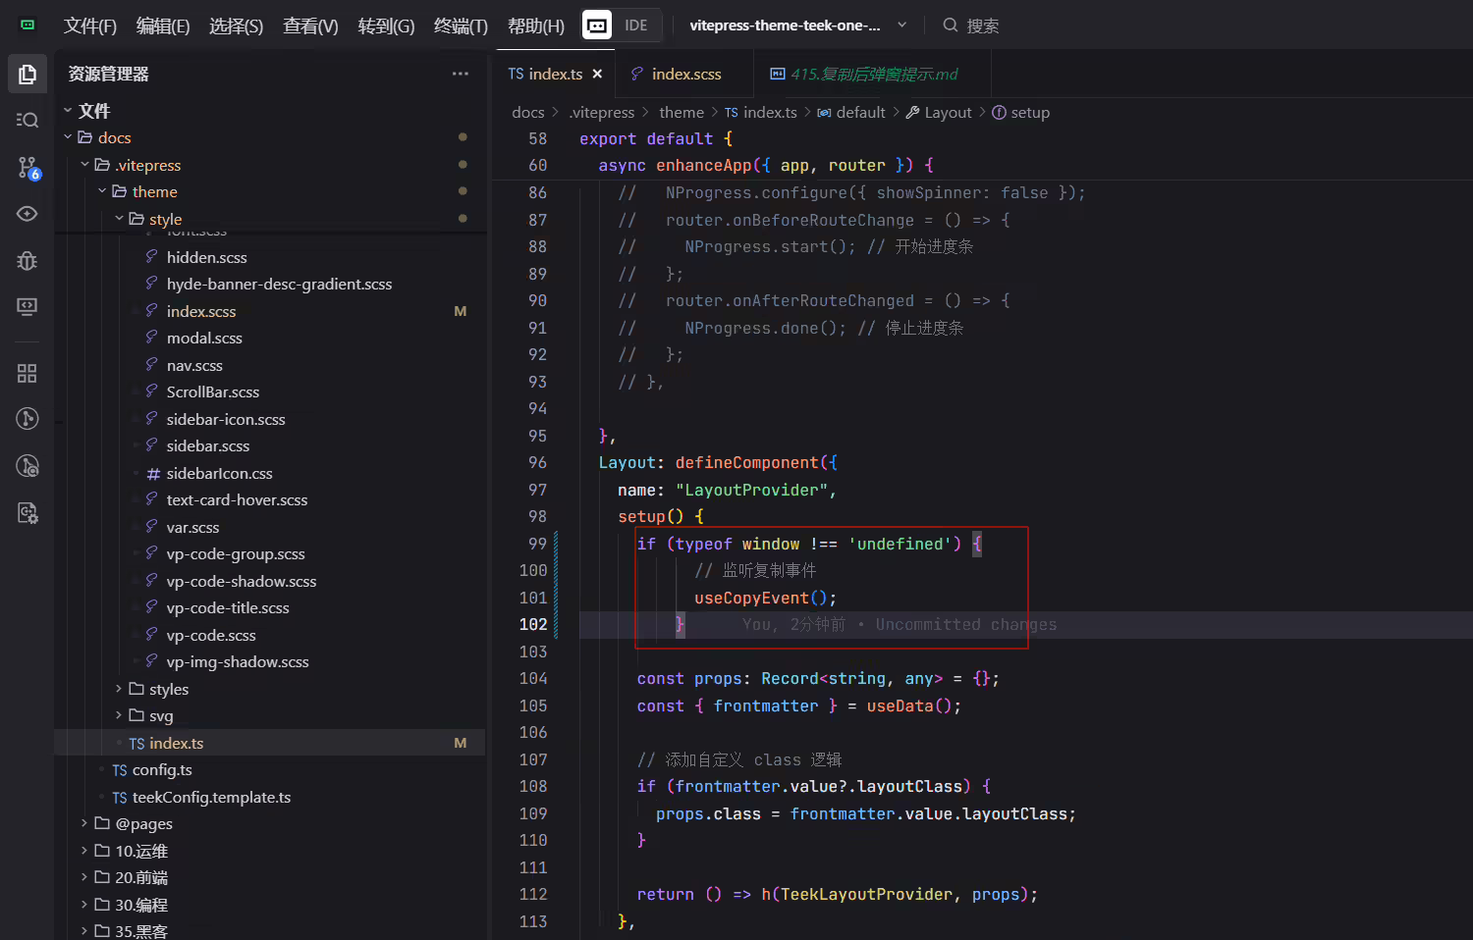Open the Search icon in activity bar
The height and width of the screenshot is (940, 1473).
click(x=27, y=120)
